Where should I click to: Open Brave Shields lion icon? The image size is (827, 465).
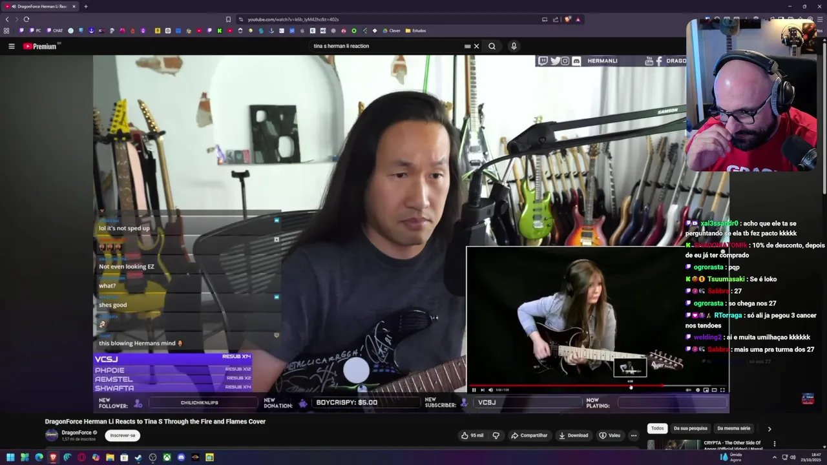click(x=567, y=19)
